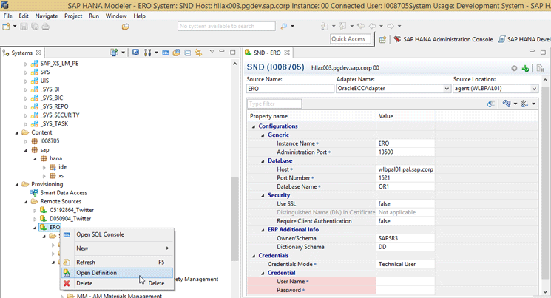The width and height of the screenshot is (551, 298).
Task: Open the Systems view menu triangle
Action: pyautogui.click(x=212, y=52)
